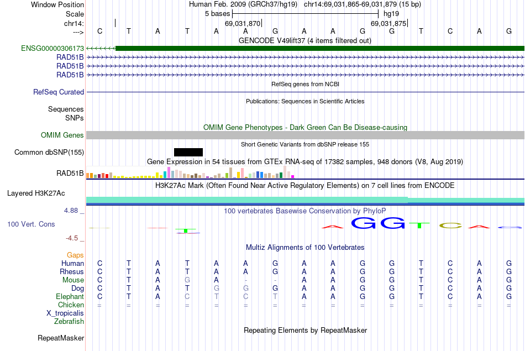This screenshot has height=351, width=525.
Task: Click the RefSeq genes from NCBI title
Action: (305, 84)
